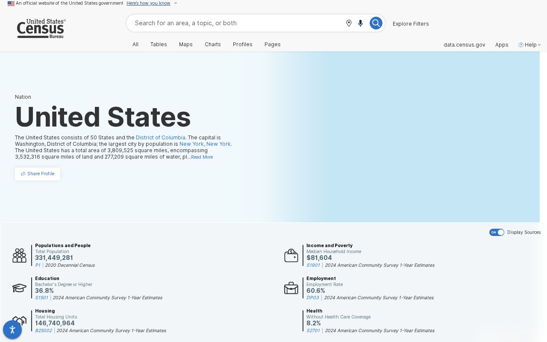Click the location pin icon in search bar
547x342 pixels.
pos(349,23)
